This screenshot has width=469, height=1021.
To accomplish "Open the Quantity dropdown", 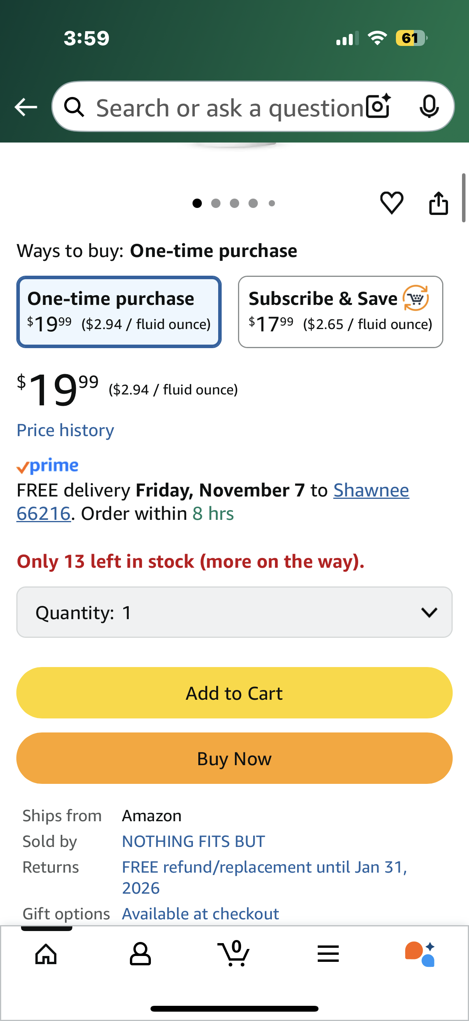I will pos(234,613).
